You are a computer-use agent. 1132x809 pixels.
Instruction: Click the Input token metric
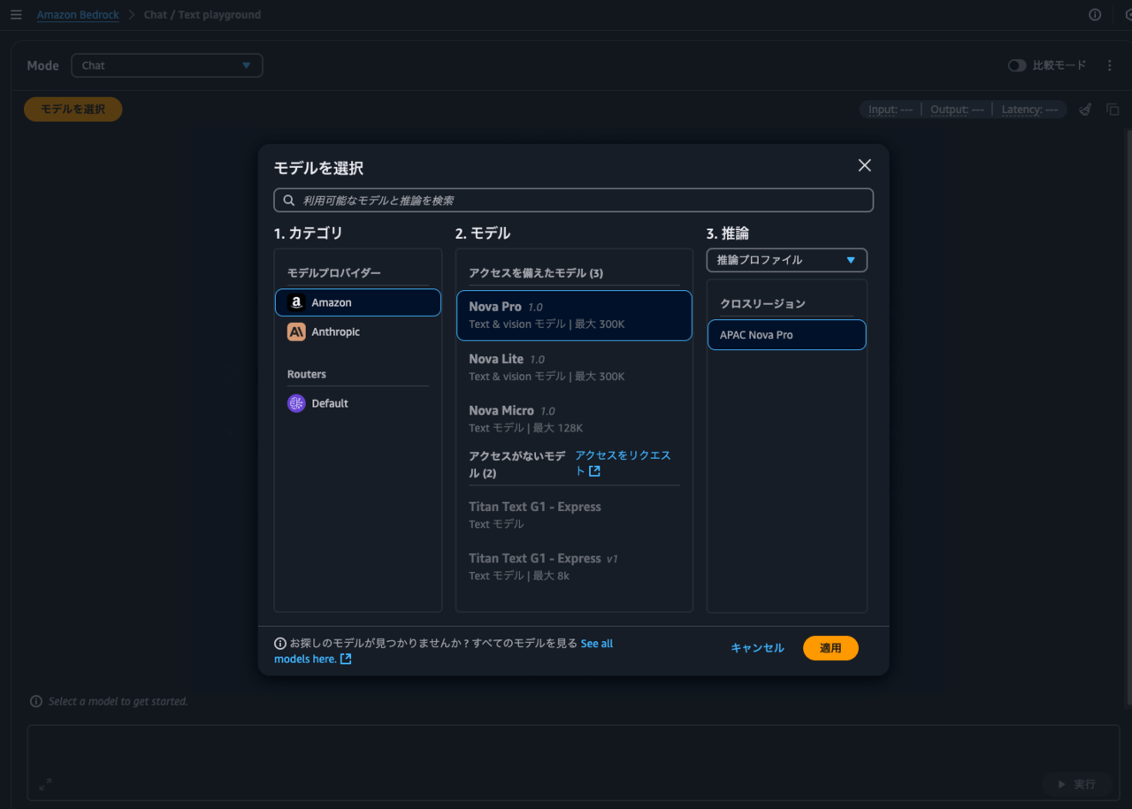click(x=891, y=110)
